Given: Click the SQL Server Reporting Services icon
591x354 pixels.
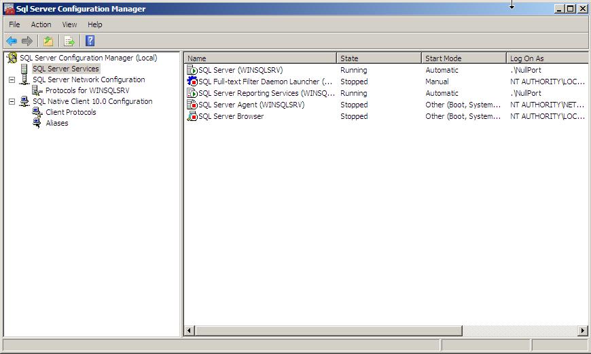Looking at the screenshot, I should coord(192,93).
